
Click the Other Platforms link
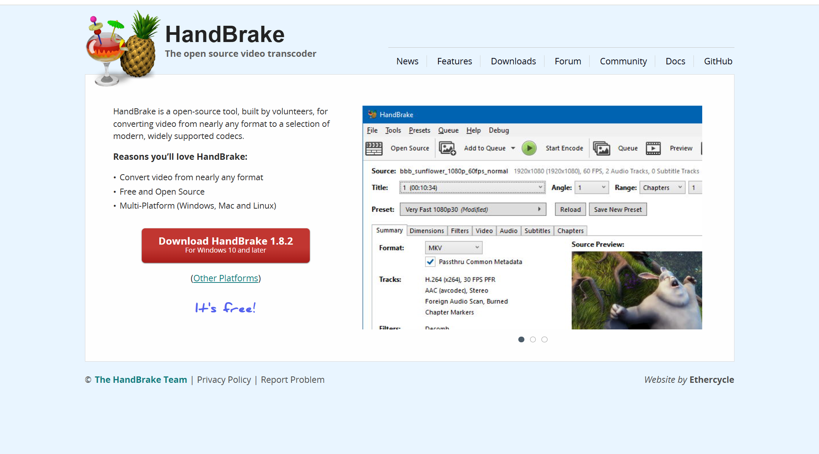click(226, 278)
